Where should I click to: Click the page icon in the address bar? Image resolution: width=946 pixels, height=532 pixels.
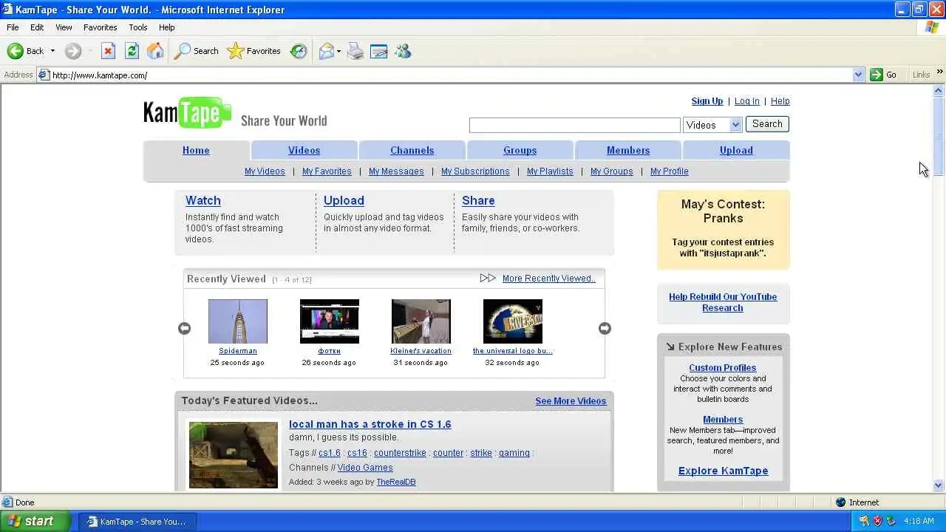click(44, 75)
